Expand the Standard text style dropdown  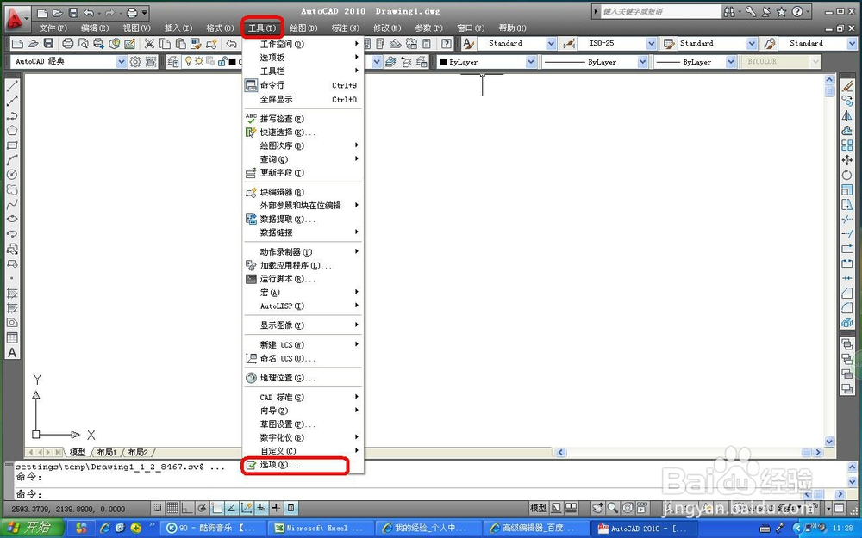(x=551, y=43)
